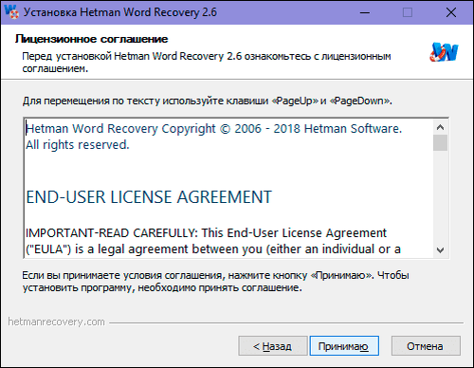Click the Word Recovery lifebuoy logo in the header
This screenshot has height=368, width=474.
pyautogui.click(x=444, y=51)
